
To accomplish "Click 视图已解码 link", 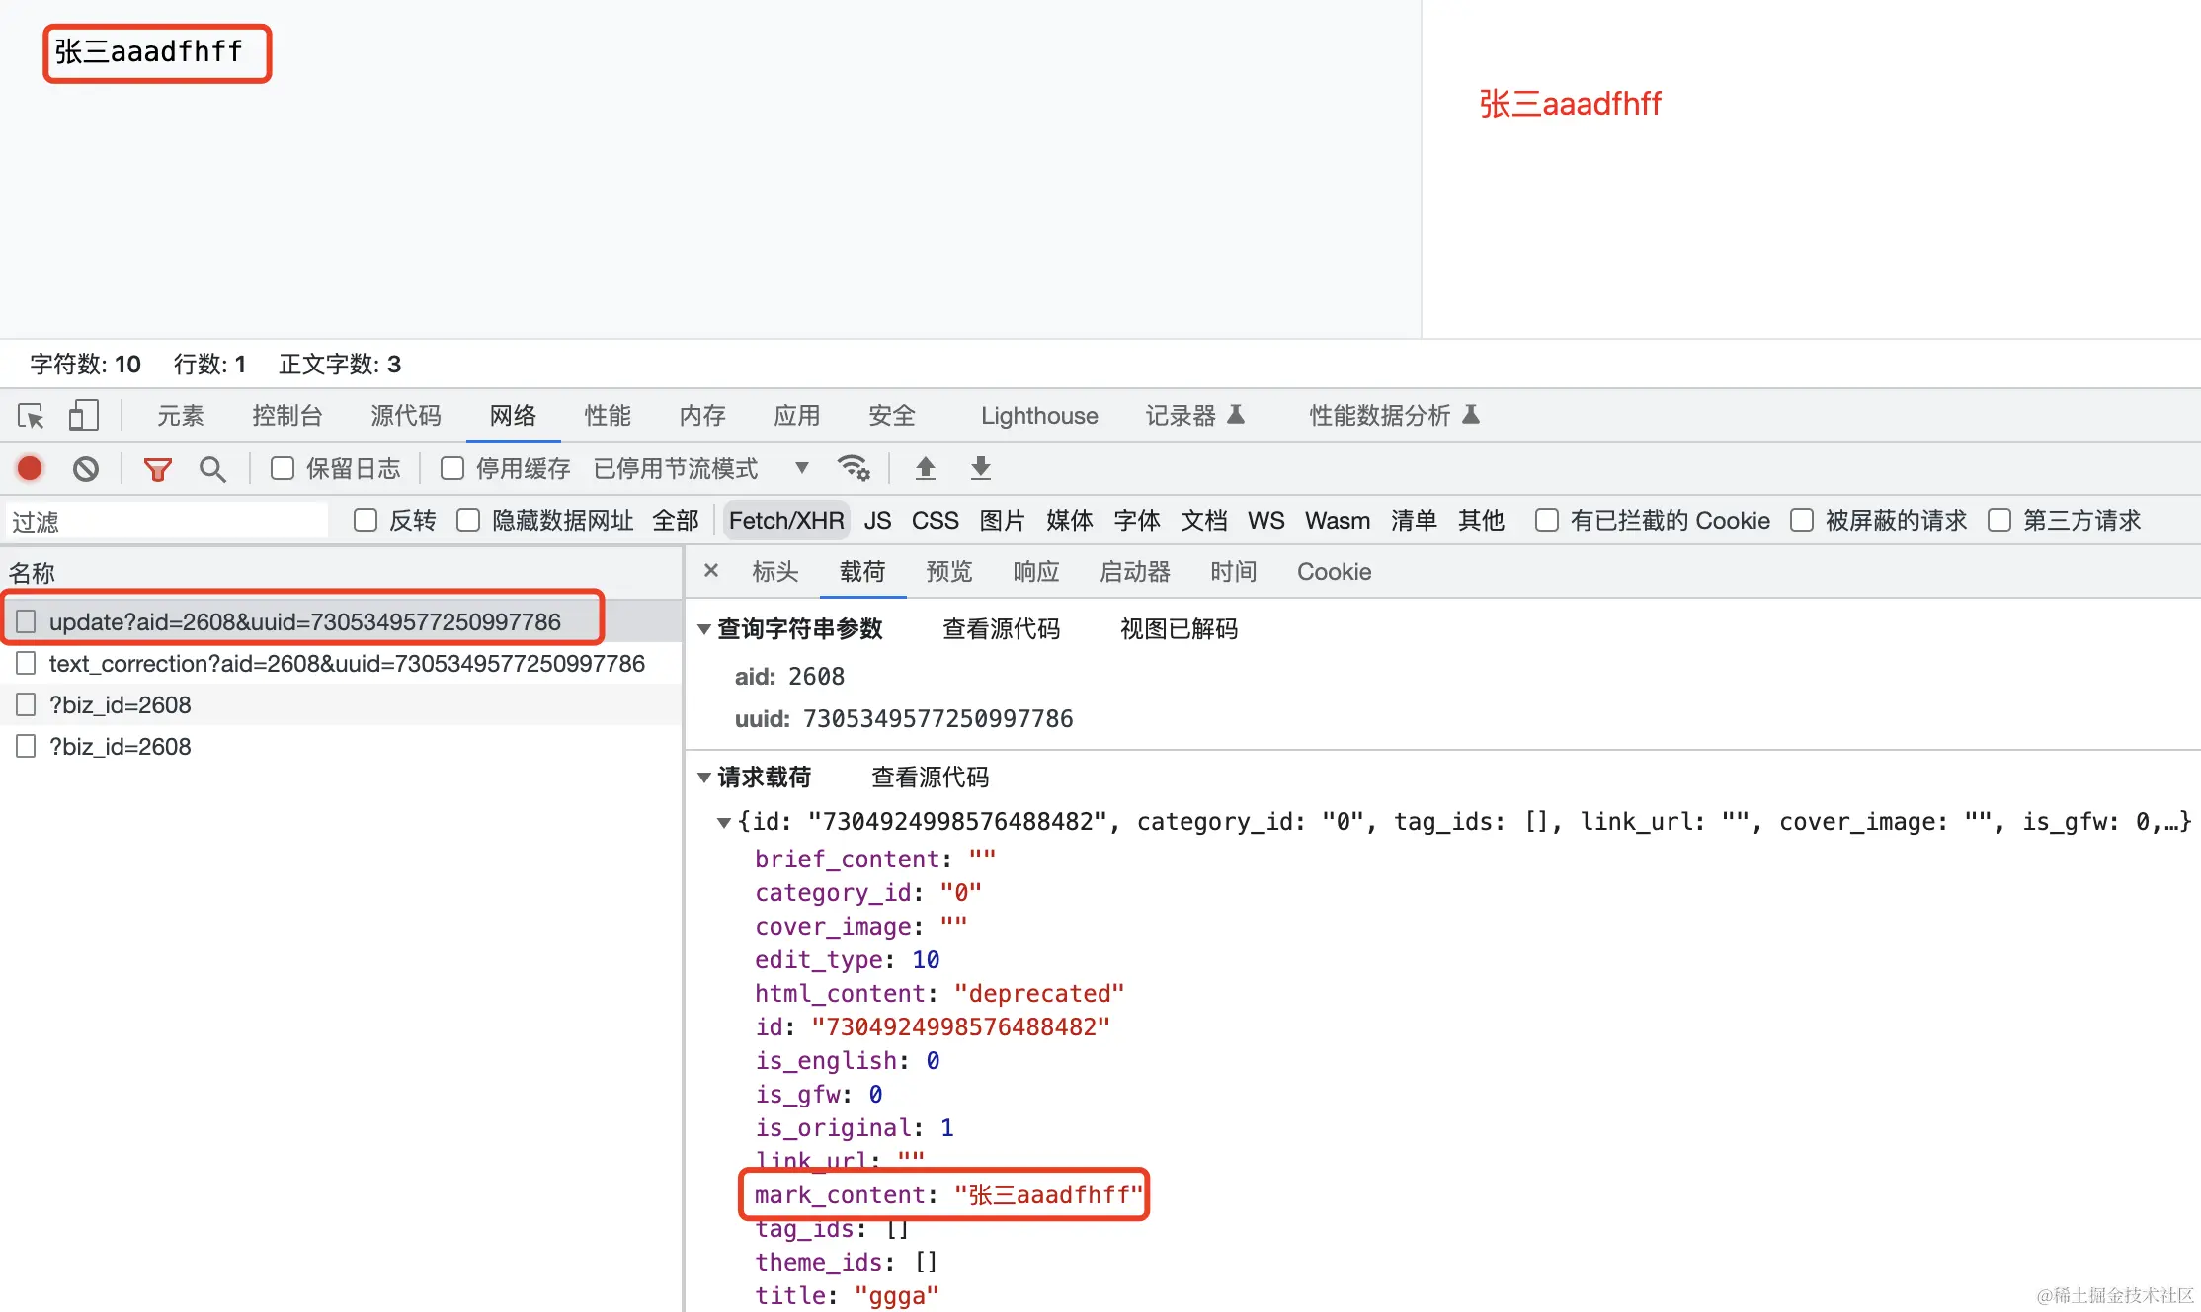I will pos(1179,629).
